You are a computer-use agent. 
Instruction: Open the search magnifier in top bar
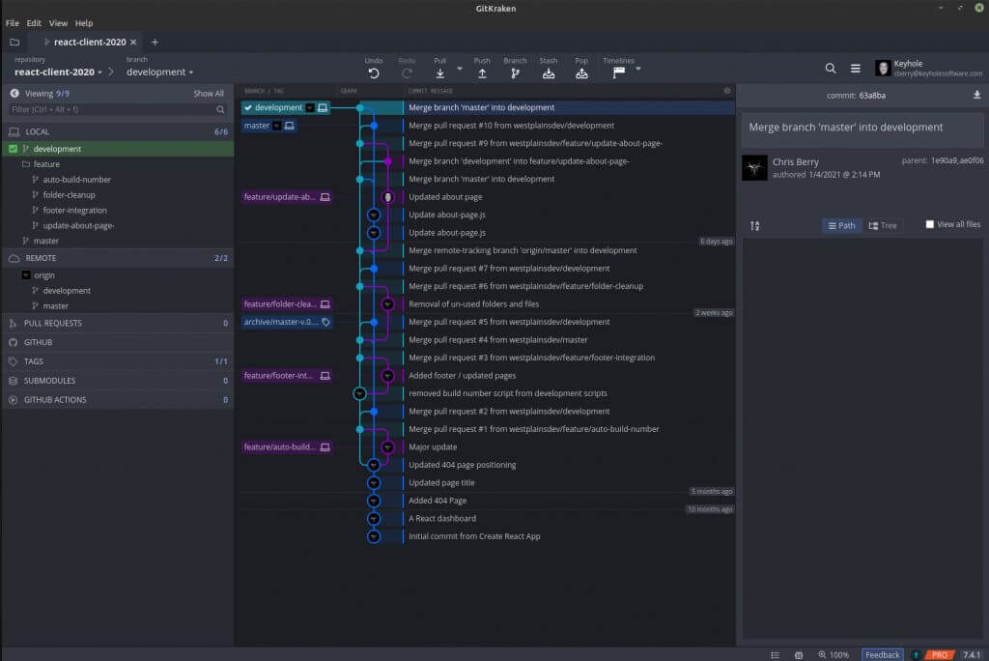tap(830, 69)
